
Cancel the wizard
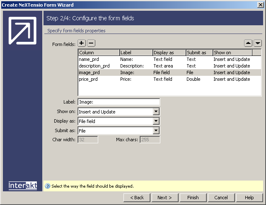tap(221, 198)
